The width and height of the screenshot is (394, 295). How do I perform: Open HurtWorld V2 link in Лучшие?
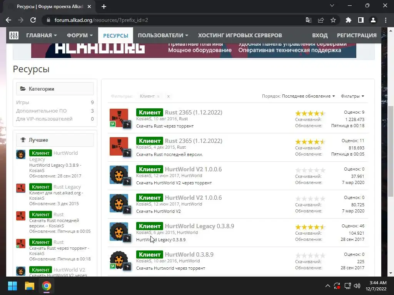click(x=69, y=270)
